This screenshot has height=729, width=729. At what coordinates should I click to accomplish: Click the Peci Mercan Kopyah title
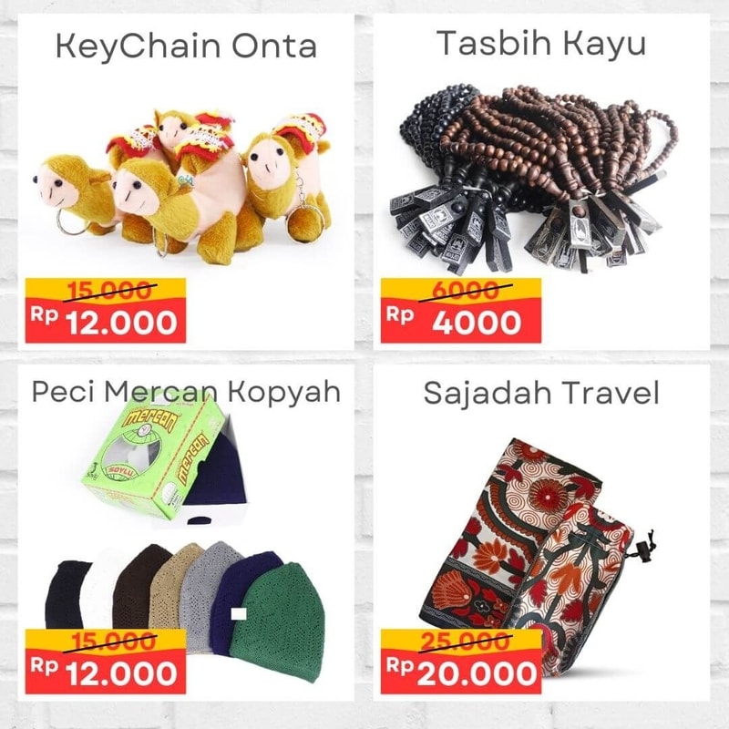coord(187,392)
